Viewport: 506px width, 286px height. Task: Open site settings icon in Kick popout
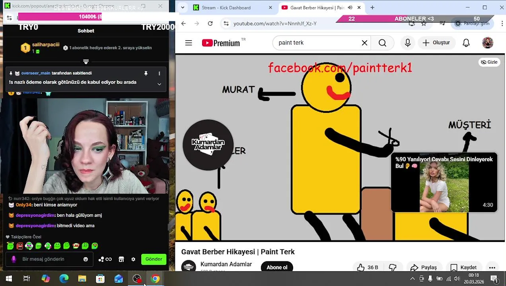[x=9, y=17]
